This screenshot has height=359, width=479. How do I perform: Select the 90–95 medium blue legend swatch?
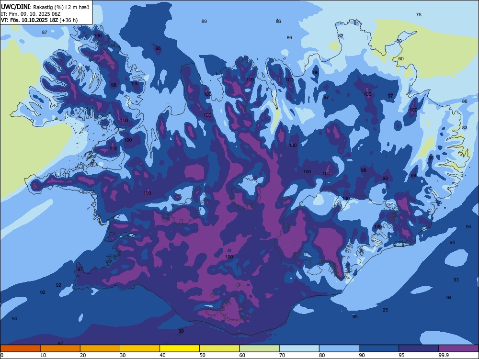[x=379, y=348]
